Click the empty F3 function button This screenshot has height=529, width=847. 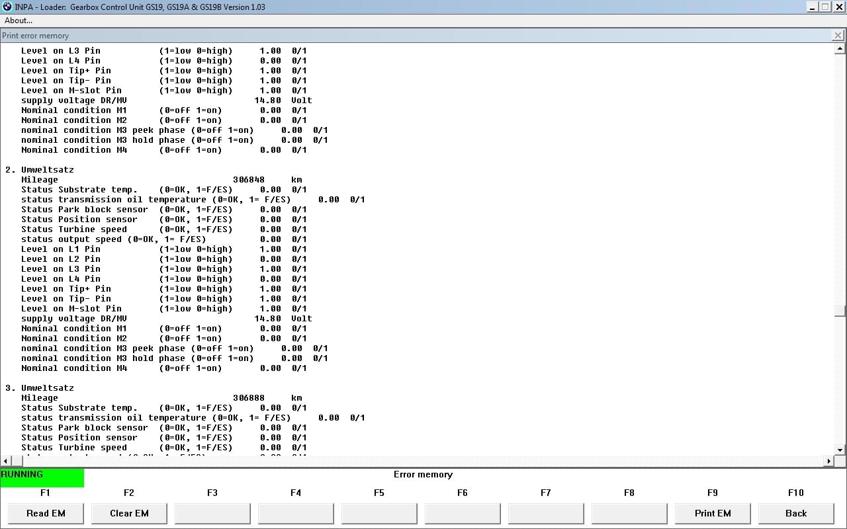click(x=212, y=513)
